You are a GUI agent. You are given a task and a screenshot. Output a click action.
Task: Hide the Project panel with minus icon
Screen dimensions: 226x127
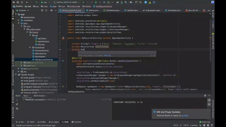(x=55, y=10)
